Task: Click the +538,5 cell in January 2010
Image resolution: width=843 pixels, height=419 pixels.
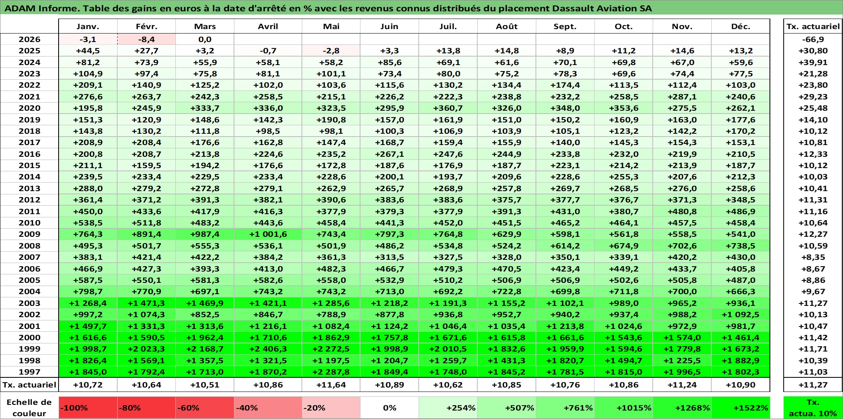Action: (88, 223)
